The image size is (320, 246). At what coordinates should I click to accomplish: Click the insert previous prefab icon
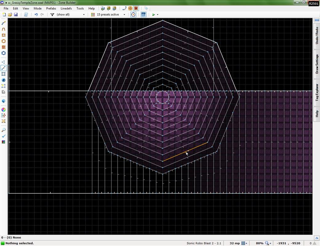tap(114, 8)
